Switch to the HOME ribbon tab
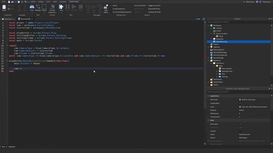 33,2
